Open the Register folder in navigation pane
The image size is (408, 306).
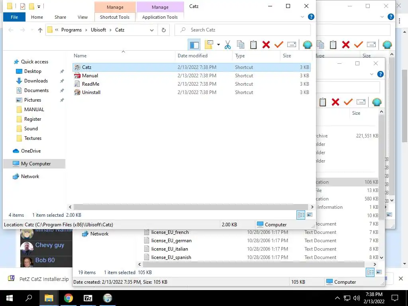point(33,119)
